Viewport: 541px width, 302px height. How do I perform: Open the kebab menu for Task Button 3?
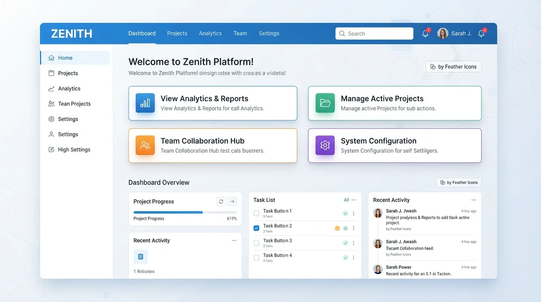click(354, 243)
